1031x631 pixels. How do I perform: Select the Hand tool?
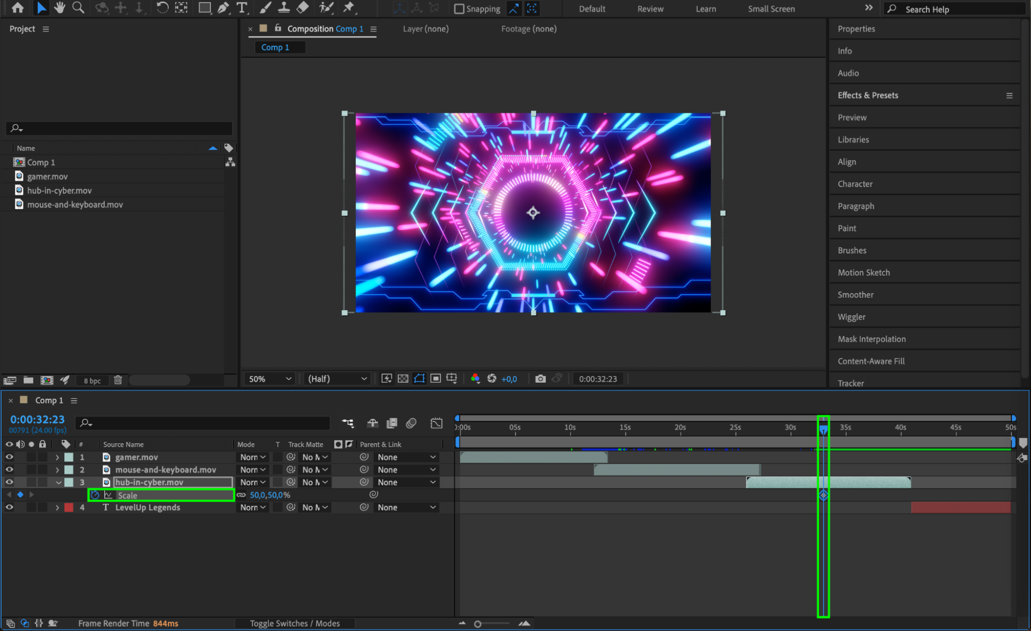59,8
